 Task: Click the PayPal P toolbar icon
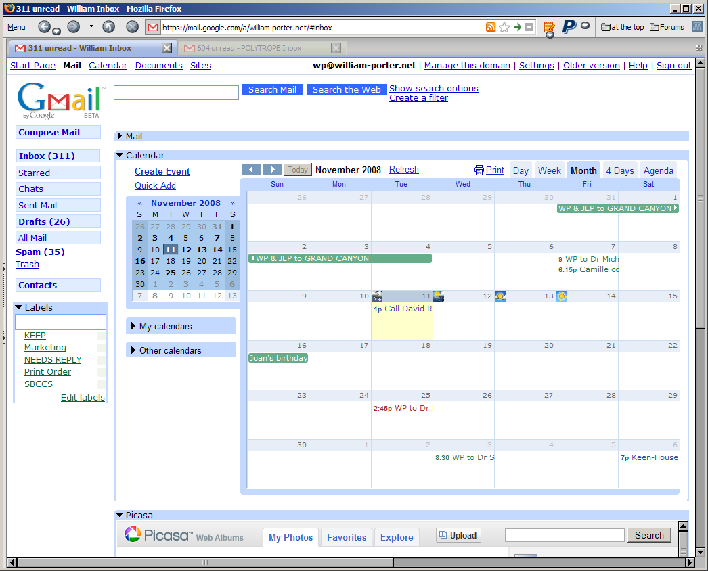569,27
